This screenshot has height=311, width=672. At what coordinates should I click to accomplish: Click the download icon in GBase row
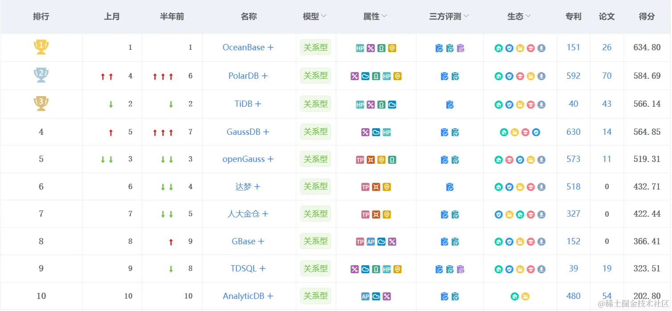[x=542, y=242]
